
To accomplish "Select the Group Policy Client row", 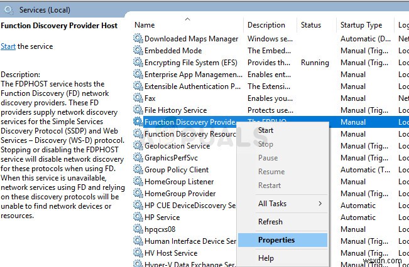I will (177, 170).
